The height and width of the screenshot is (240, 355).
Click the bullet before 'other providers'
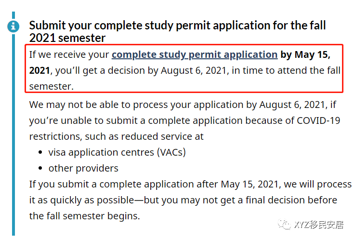click(40, 168)
